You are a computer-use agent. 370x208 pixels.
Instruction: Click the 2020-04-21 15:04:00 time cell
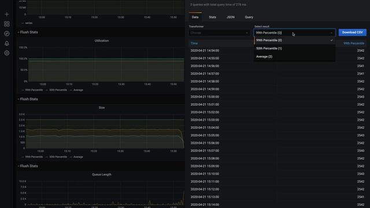click(205, 128)
